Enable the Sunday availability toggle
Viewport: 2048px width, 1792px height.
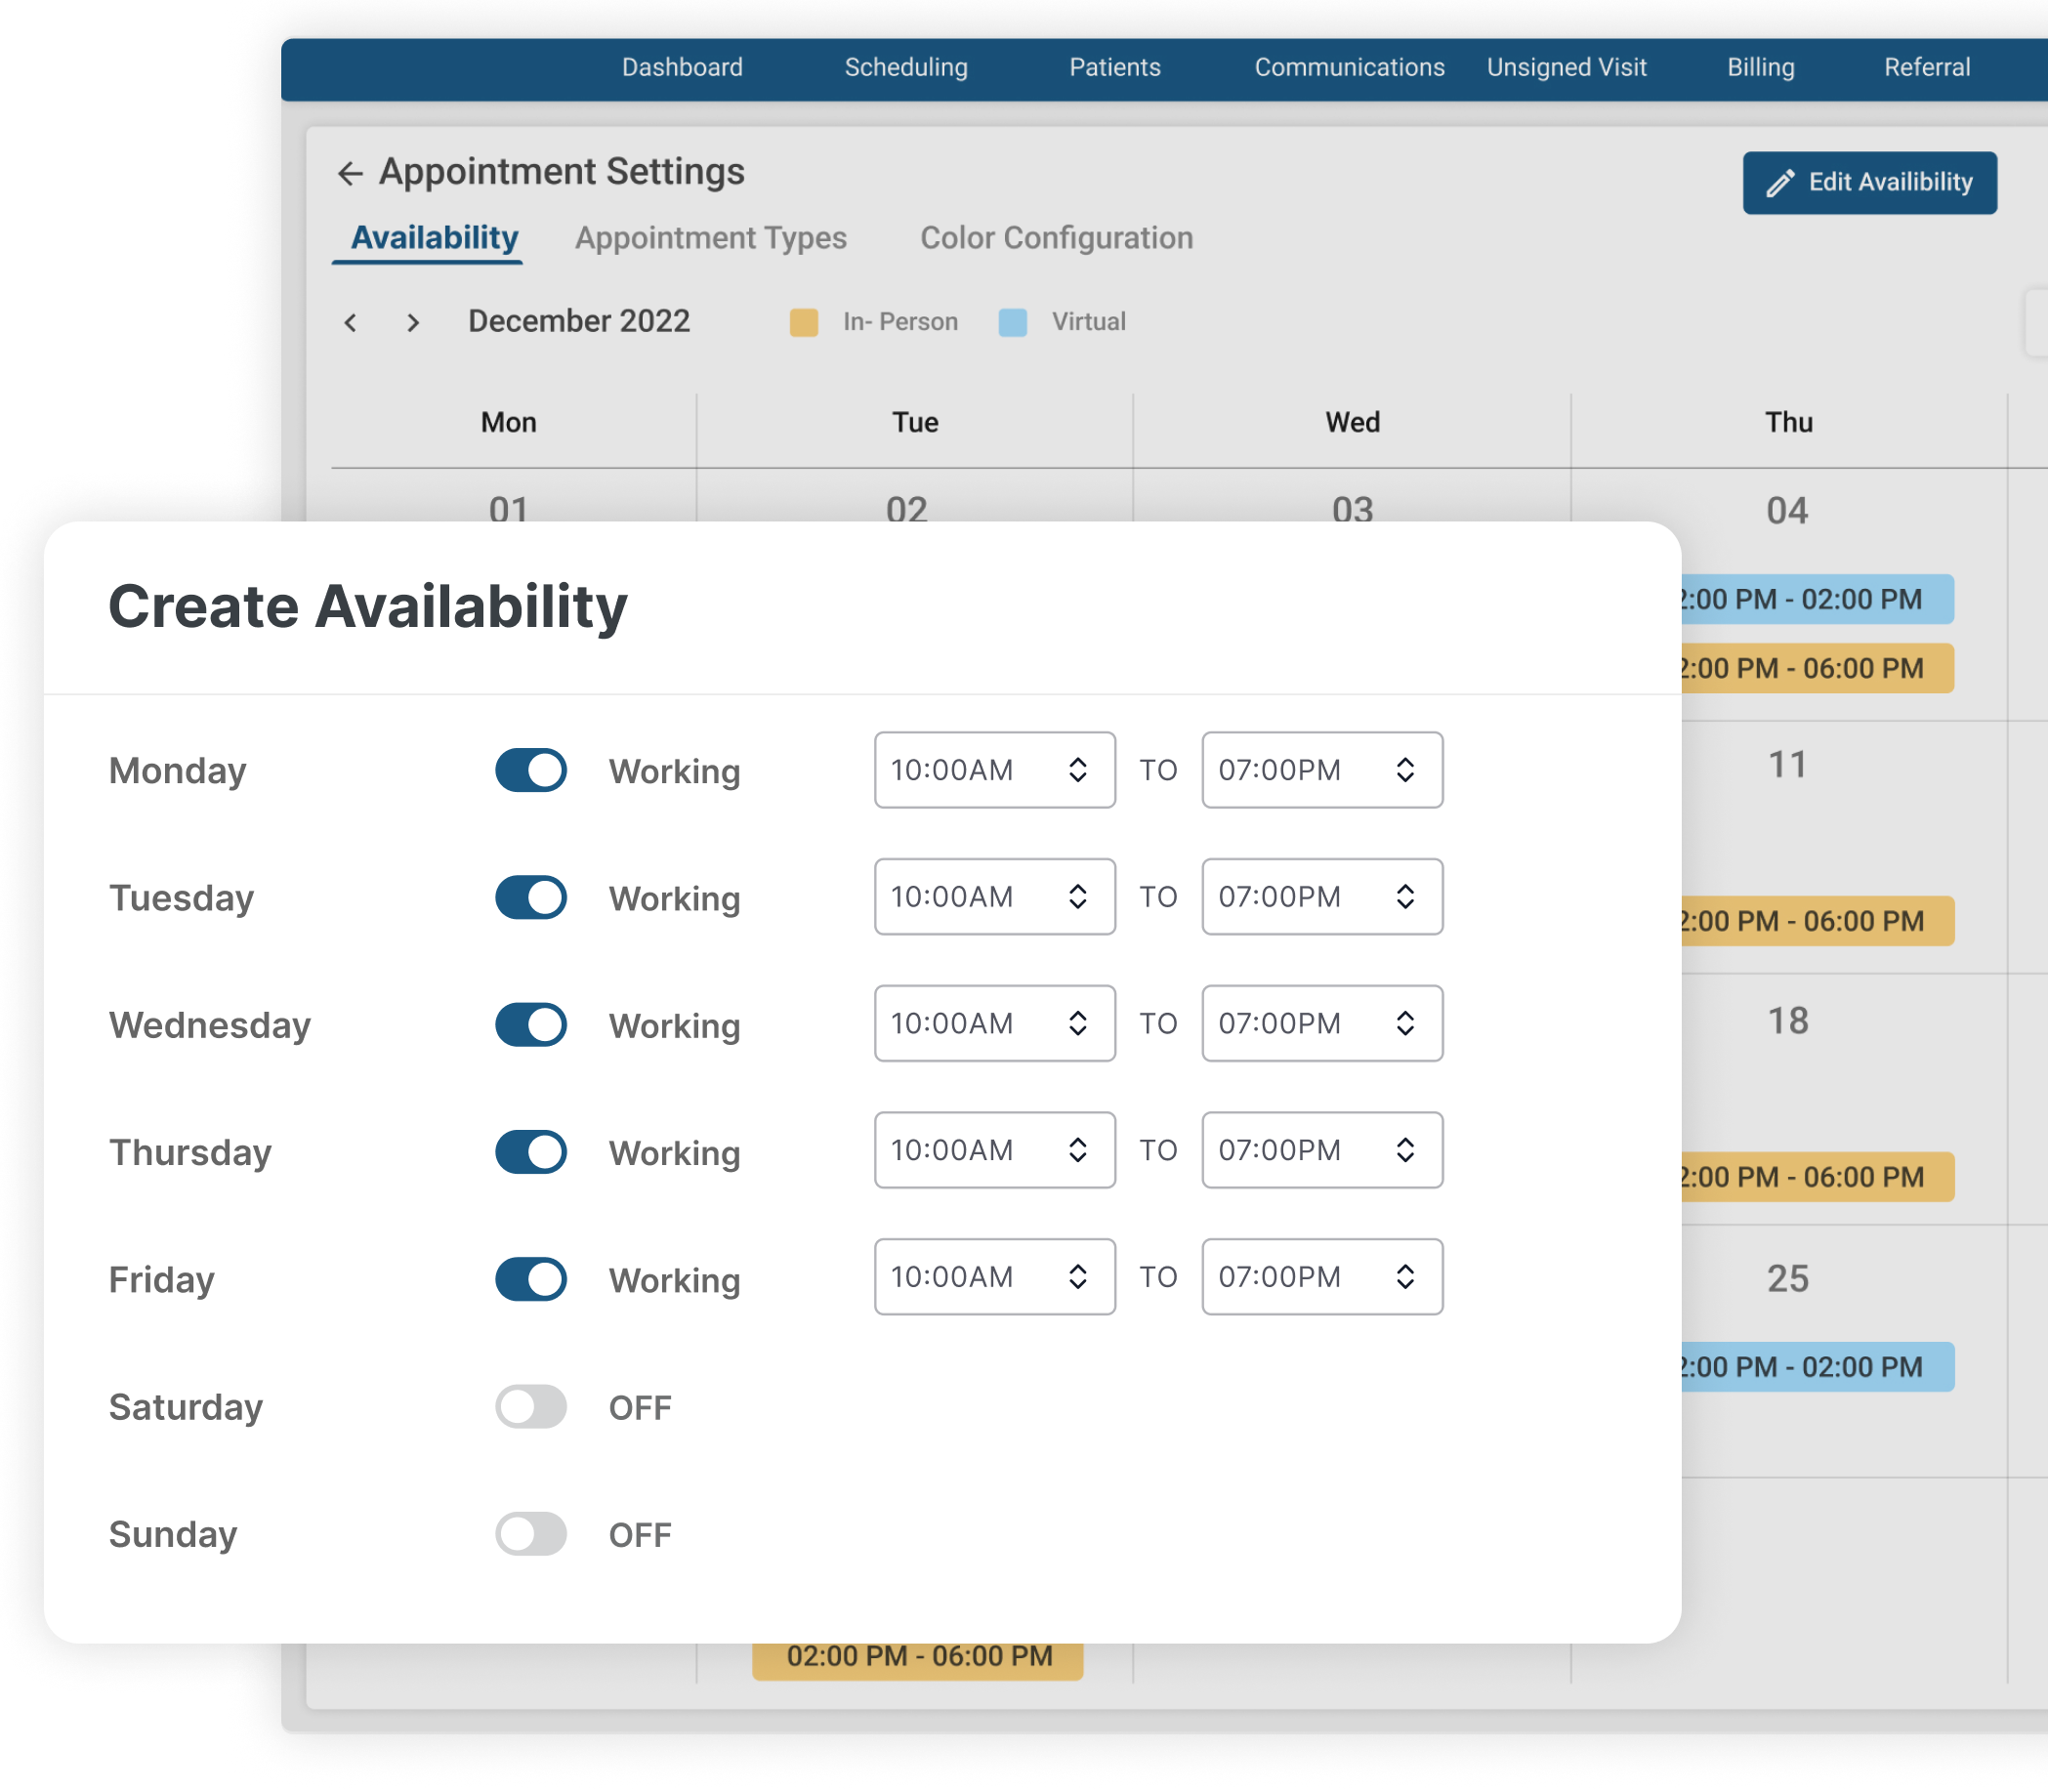[x=531, y=1534]
